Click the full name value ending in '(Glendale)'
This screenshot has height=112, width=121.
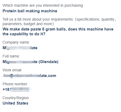[30, 62]
